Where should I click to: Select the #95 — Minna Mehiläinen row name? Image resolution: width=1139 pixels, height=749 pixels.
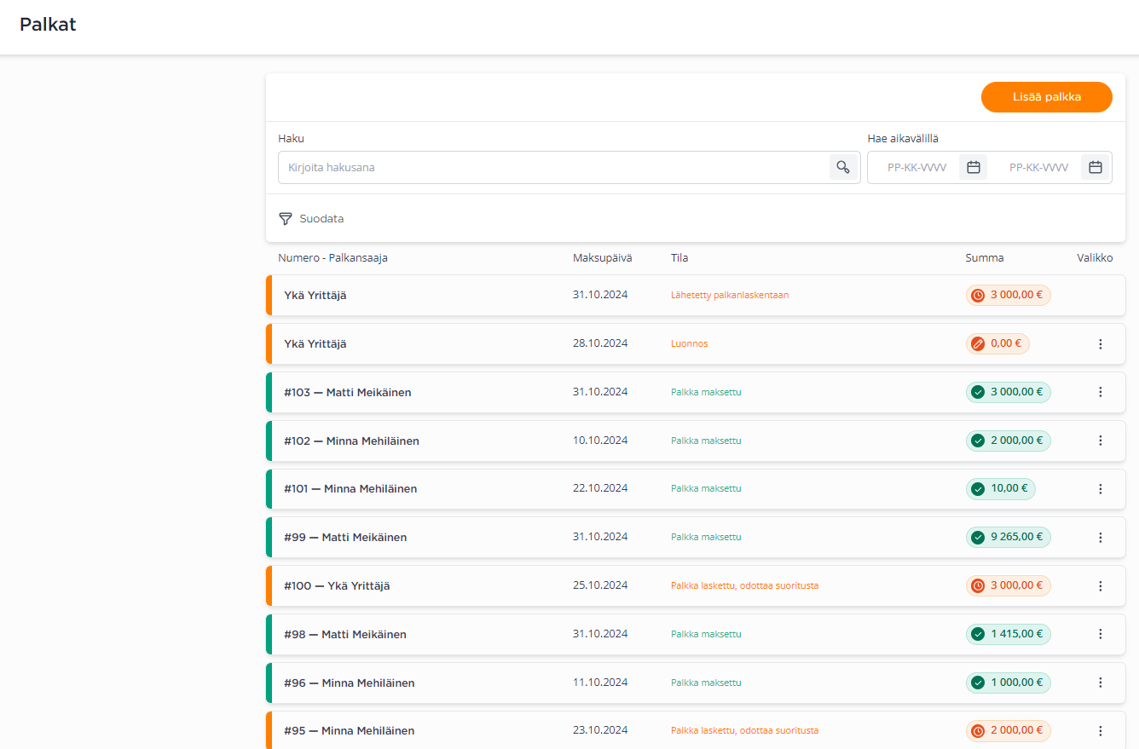350,731
